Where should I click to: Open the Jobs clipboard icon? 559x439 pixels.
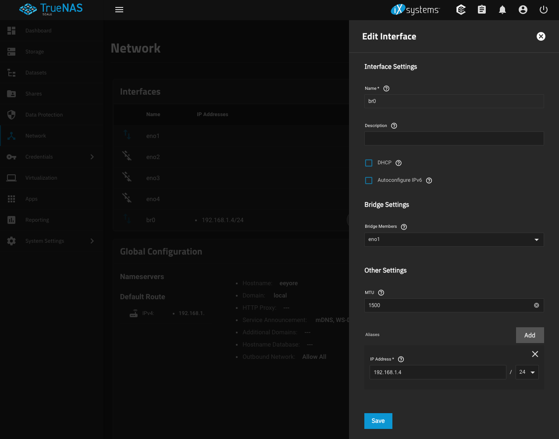[482, 10]
